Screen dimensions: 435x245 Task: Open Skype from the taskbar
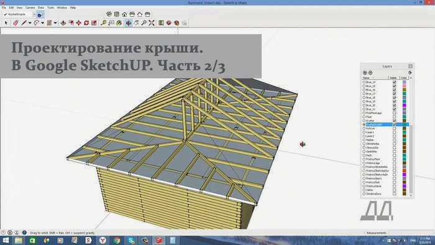(x=131, y=240)
